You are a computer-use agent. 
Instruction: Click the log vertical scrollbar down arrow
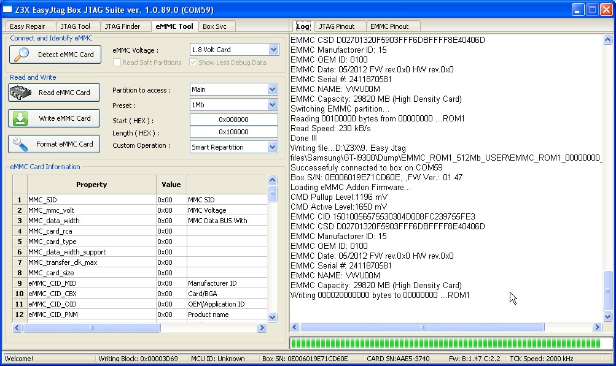pyautogui.click(x=607, y=316)
